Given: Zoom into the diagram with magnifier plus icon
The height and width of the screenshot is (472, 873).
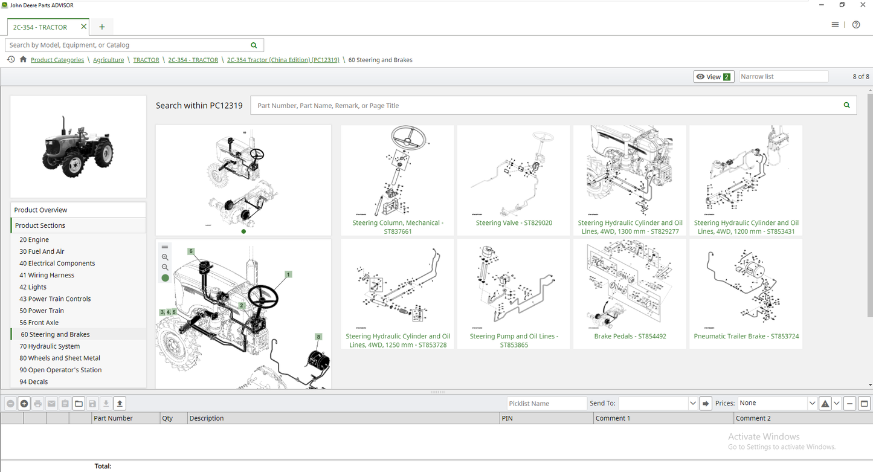Looking at the screenshot, I should (x=165, y=257).
